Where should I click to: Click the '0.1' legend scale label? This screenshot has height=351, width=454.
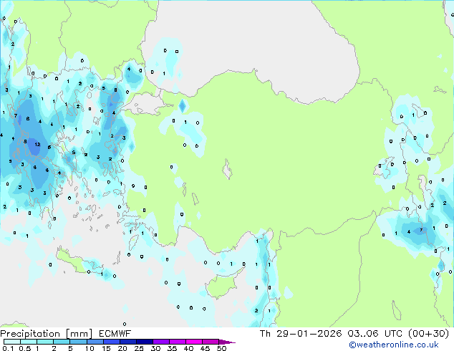pos(8,348)
